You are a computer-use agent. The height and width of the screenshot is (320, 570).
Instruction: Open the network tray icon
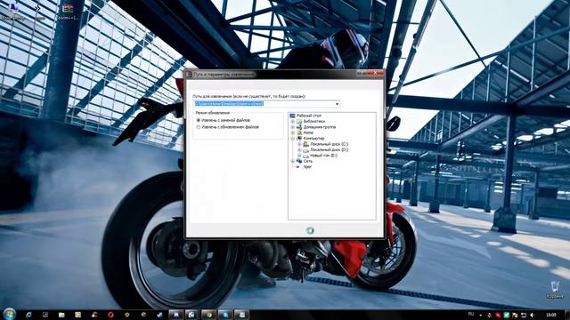524,316
